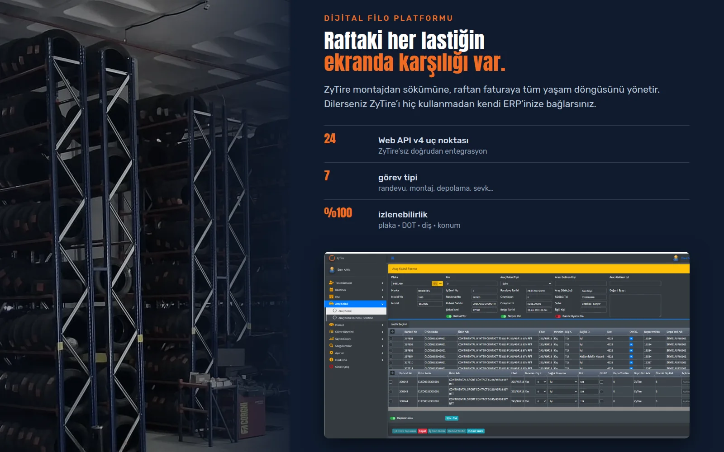
Task: Tick the checkbox for barcode row 300242
Action: click(391, 382)
